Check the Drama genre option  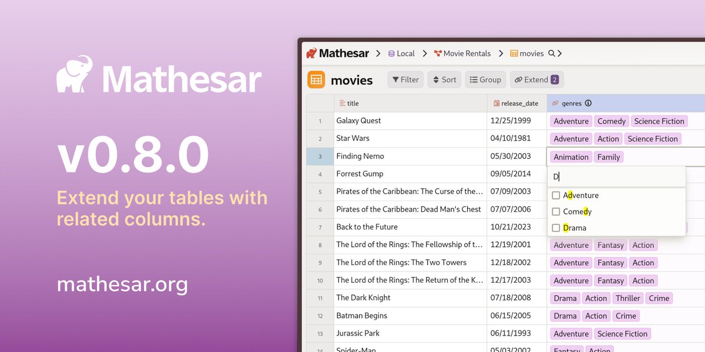(x=556, y=228)
